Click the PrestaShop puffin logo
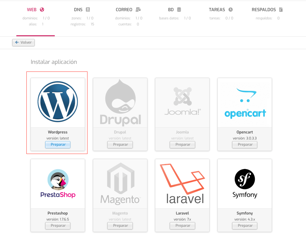The width and height of the screenshot is (306, 244). pyautogui.click(x=58, y=184)
